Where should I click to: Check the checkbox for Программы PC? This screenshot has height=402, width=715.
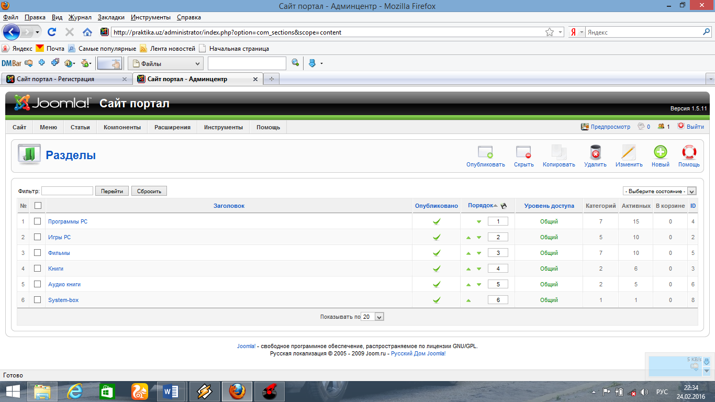pyautogui.click(x=37, y=221)
